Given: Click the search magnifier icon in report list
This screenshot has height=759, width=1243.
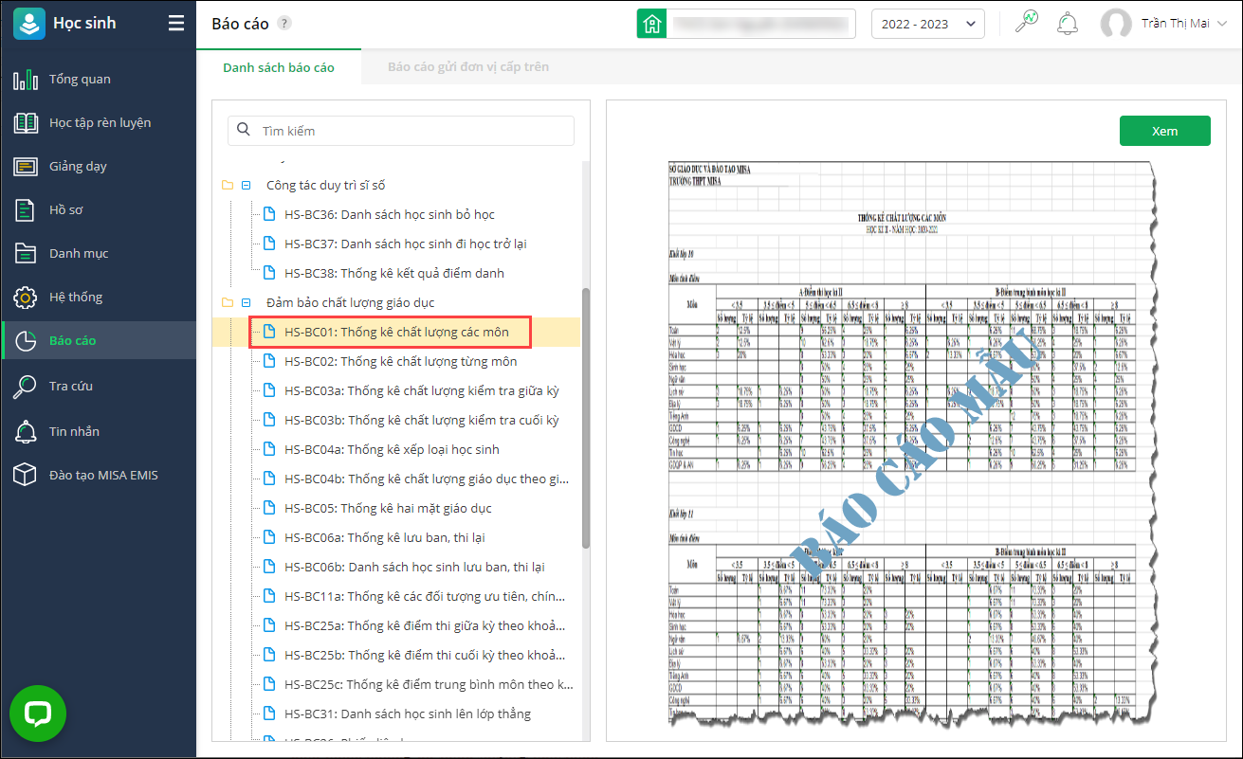Looking at the screenshot, I should tap(244, 130).
